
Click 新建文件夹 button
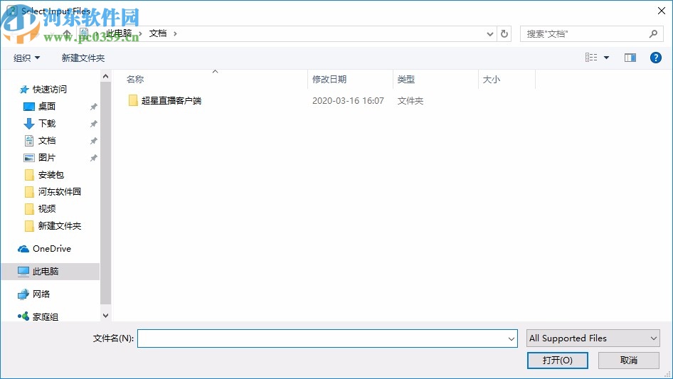pos(83,58)
